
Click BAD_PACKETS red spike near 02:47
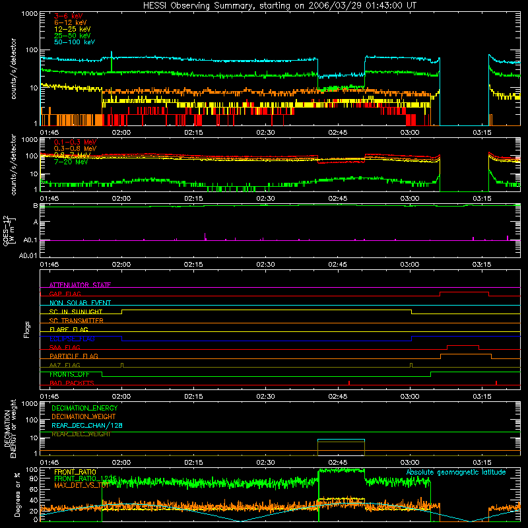(x=349, y=383)
